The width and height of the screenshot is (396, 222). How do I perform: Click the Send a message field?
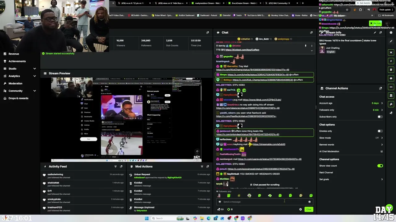coord(265,202)
